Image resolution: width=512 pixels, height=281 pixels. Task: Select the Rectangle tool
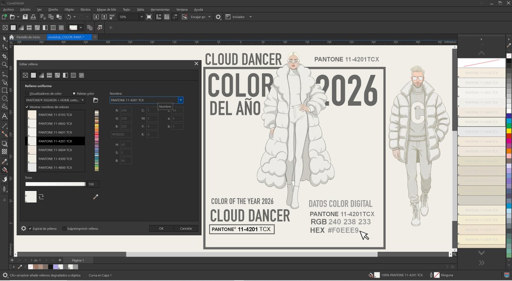[5, 90]
